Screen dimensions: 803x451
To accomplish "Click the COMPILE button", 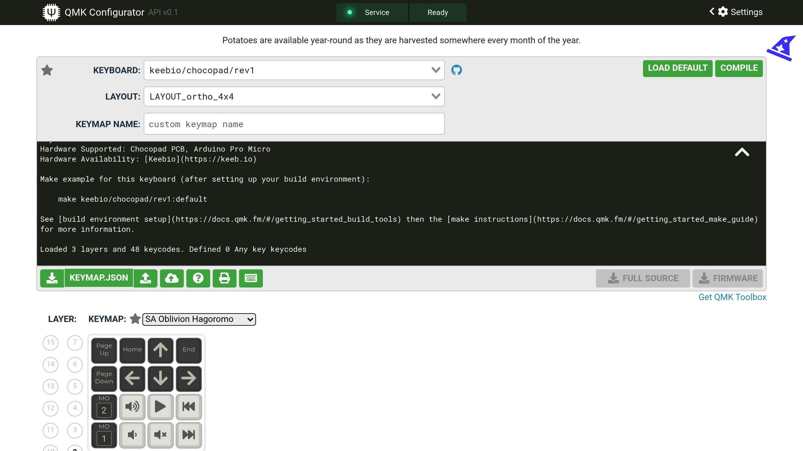I will (739, 68).
